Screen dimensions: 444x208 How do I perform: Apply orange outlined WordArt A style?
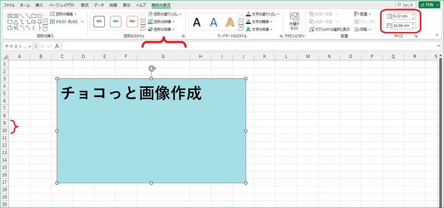(230, 22)
